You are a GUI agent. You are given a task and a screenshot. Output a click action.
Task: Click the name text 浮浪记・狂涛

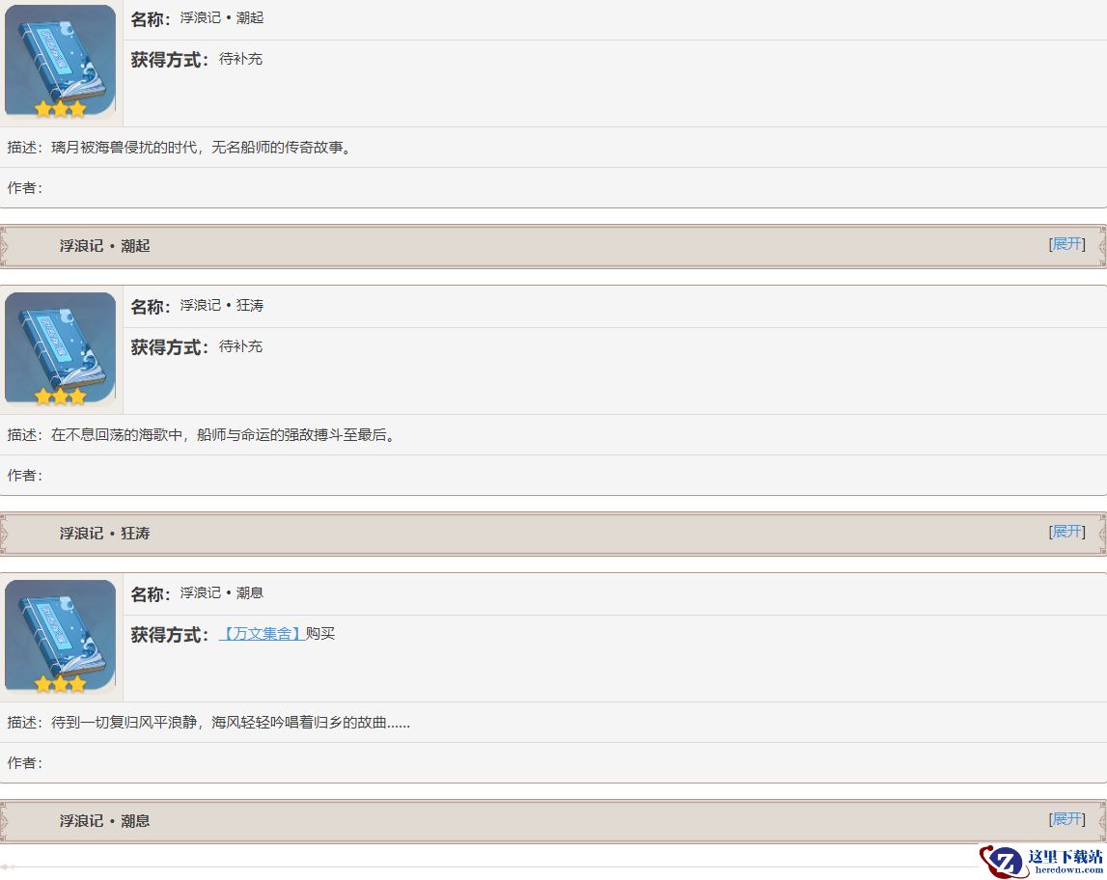(x=222, y=305)
